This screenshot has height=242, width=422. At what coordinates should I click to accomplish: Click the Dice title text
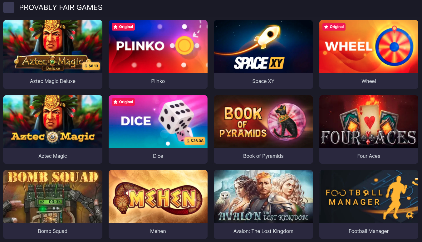[158, 156]
